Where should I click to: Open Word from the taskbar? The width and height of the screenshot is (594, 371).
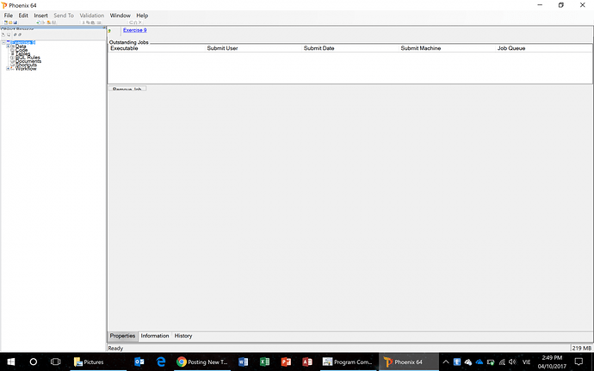[x=244, y=362]
